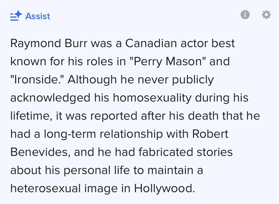Click the phrase long-term
279x204 pixels.
70,134
